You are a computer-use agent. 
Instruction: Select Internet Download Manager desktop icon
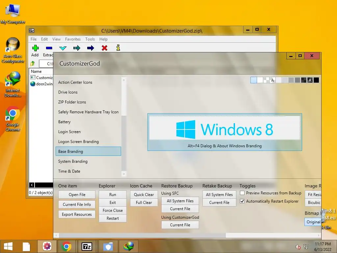point(13,84)
